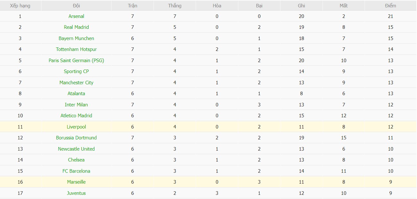Select the highlighted Marseille team link

(76, 182)
